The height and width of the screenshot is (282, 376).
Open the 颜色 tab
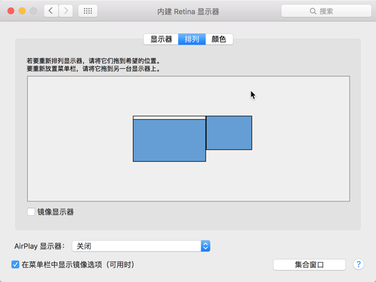click(x=219, y=39)
